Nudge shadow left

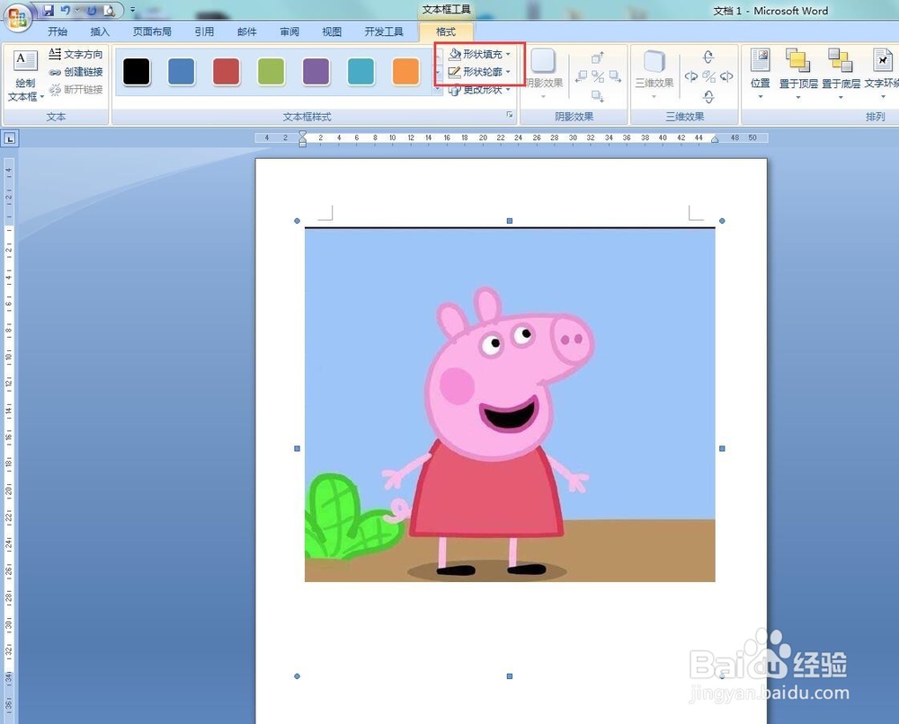pos(581,76)
